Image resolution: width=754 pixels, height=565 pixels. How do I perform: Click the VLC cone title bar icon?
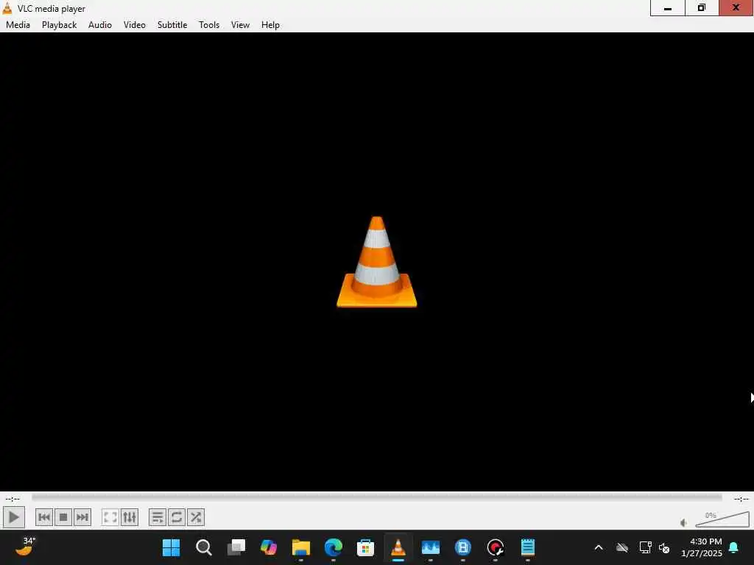pyautogui.click(x=7, y=8)
